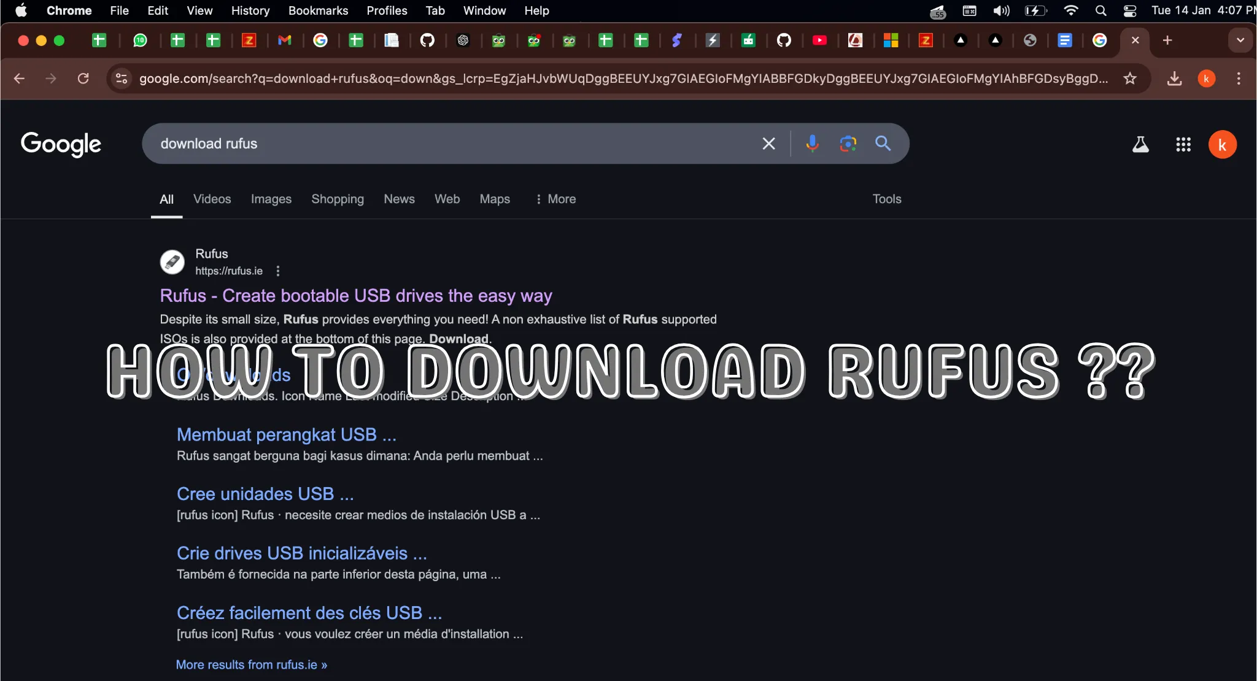The width and height of the screenshot is (1257, 681).
Task: Click the Google logo
Action: tap(61, 144)
